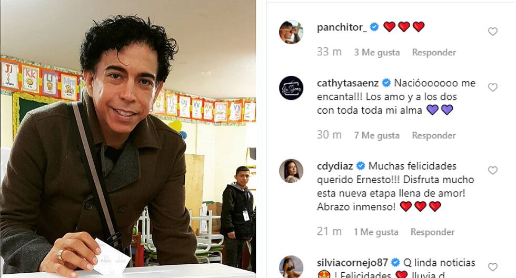Open the cathytasaenz username link
This screenshot has height=278, width=516.
[348, 83]
